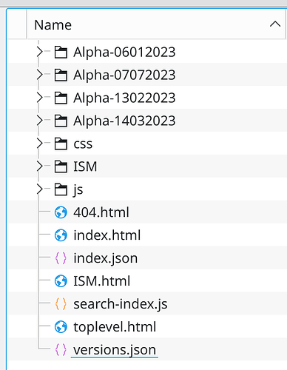
Task: Click the js folder icon
Action: tap(61, 189)
